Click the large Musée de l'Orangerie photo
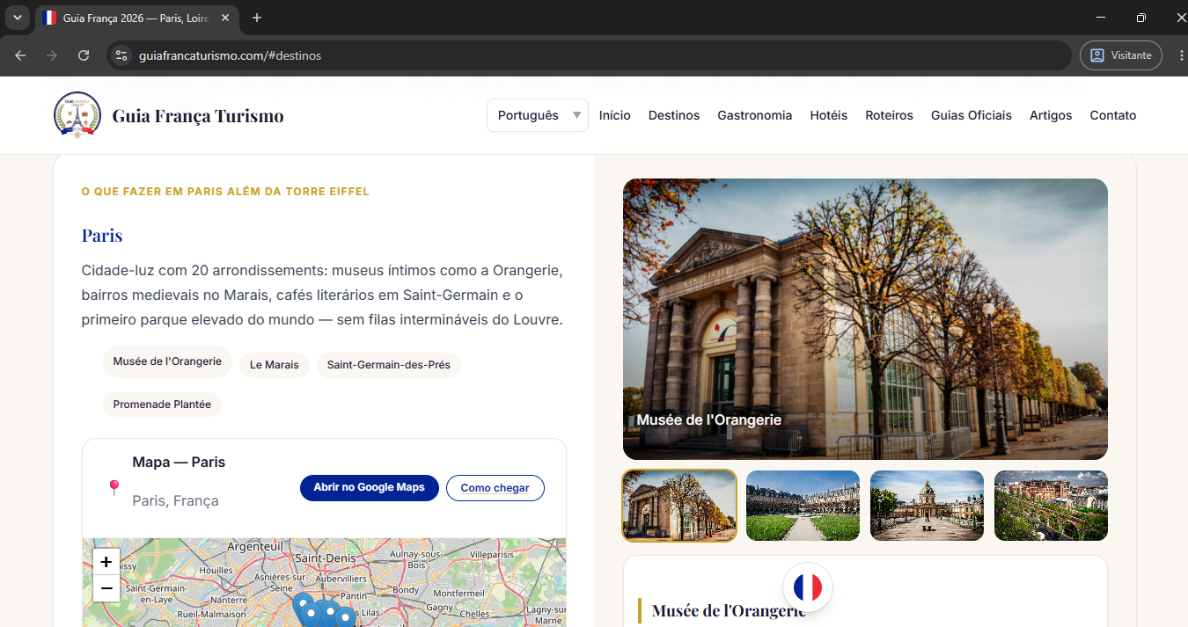 (865, 319)
